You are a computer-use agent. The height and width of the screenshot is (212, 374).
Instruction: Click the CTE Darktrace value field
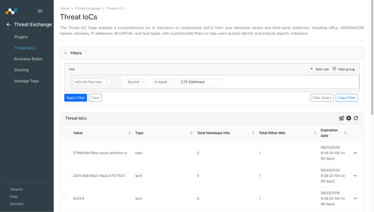pyautogui.click(x=201, y=82)
